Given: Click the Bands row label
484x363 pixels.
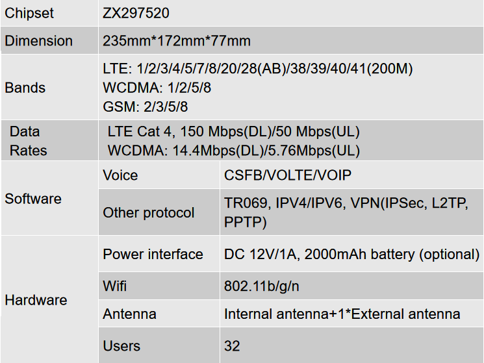Looking at the screenshot, I should tap(25, 88).
